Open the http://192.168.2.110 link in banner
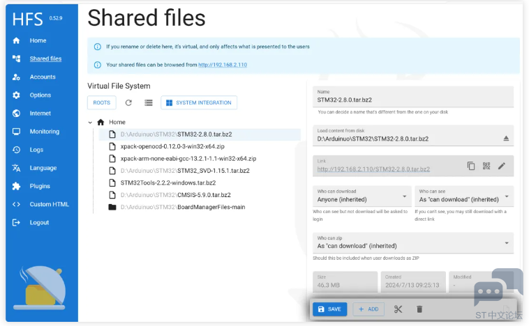The image size is (529, 326). (223, 65)
